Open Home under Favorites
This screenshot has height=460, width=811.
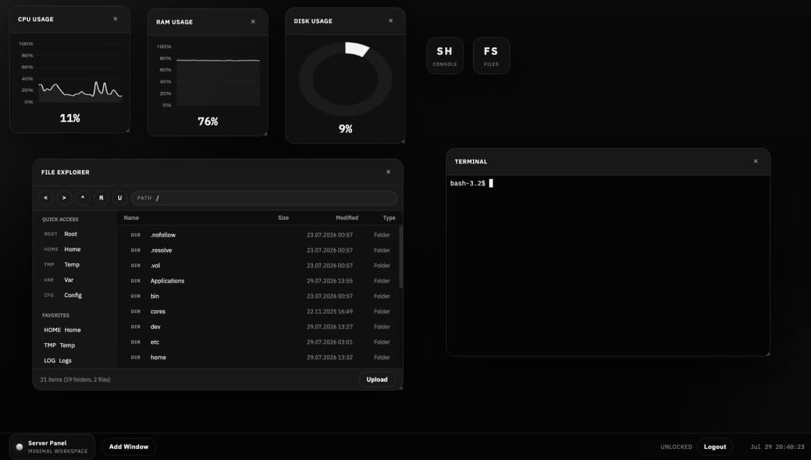point(75,330)
